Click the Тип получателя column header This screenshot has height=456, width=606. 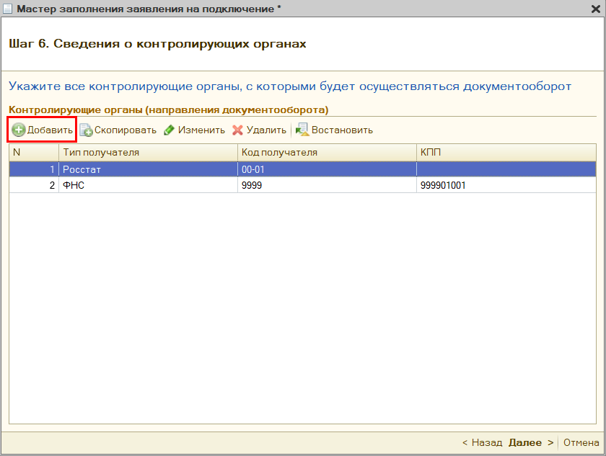click(148, 152)
